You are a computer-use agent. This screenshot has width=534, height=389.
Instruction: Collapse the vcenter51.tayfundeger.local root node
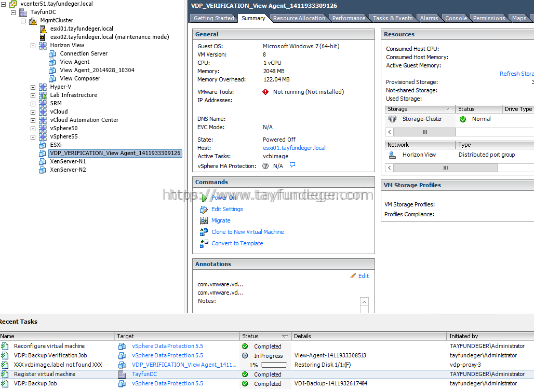point(4,4)
